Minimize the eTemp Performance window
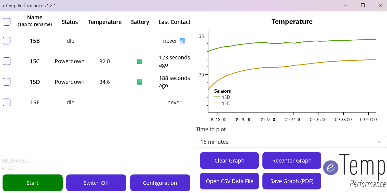Screen dimensions: 387x193 click(x=345, y=5)
